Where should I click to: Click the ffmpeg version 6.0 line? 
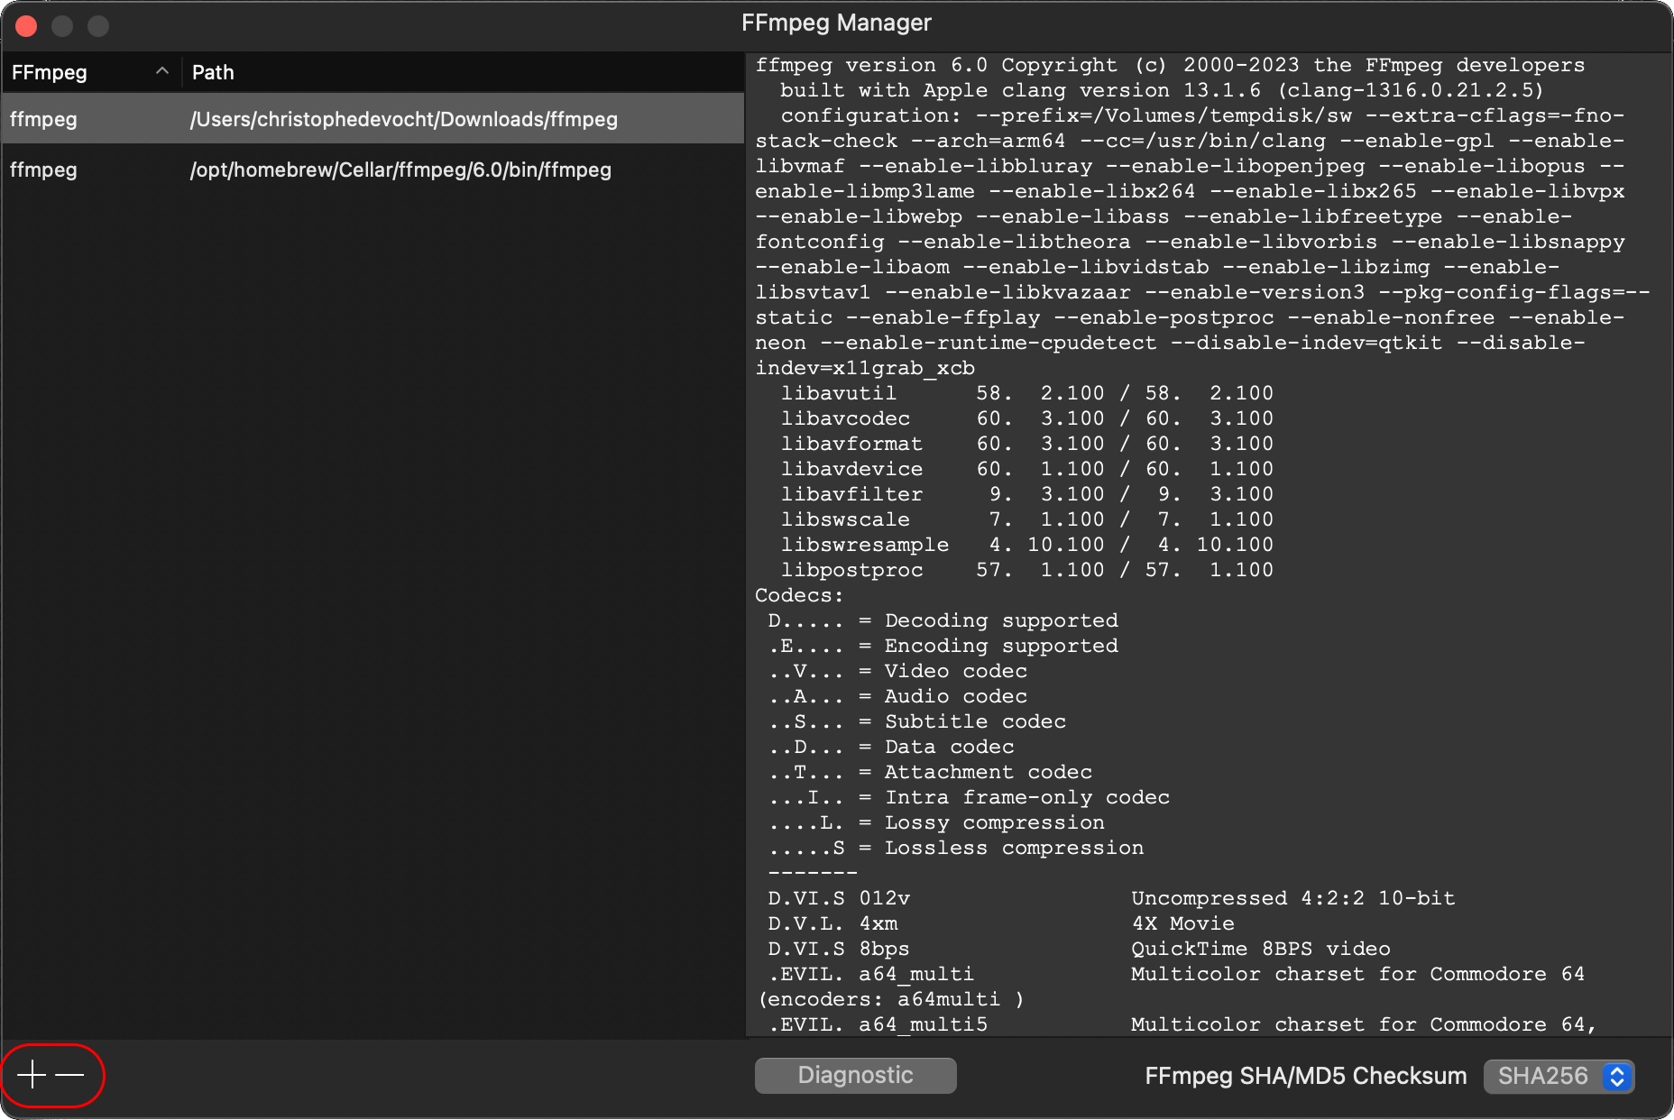tap(1170, 65)
